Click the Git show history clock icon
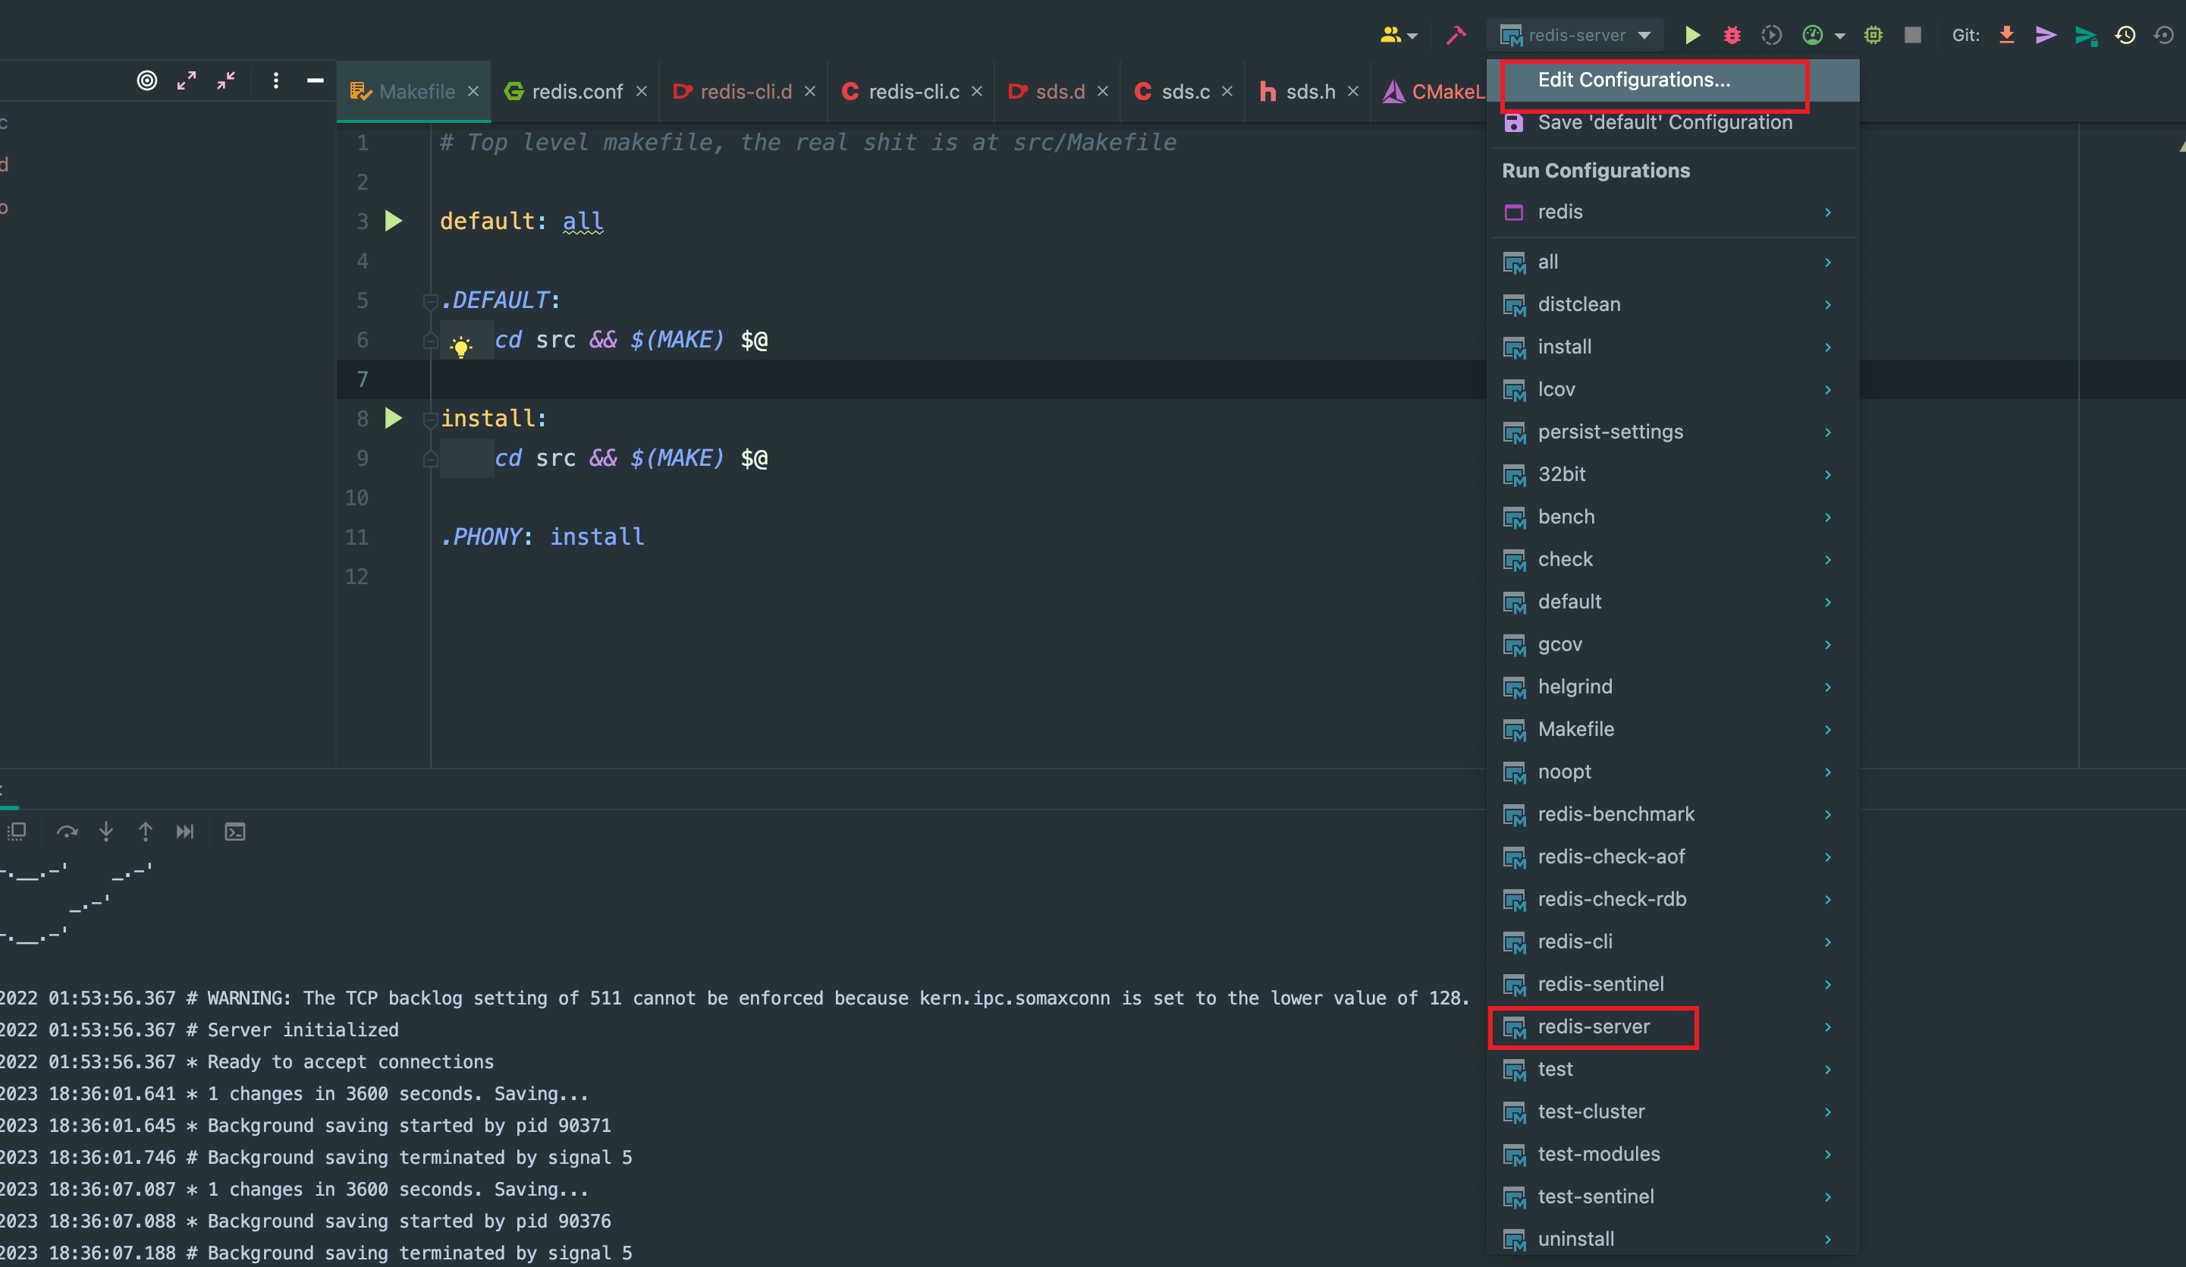 pyautogui.click(x=2125, y=35)
